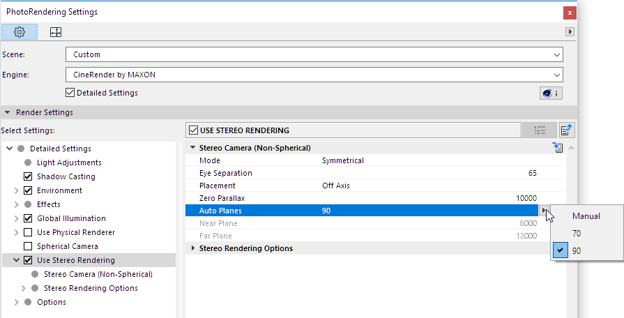This screenshot has width=624, height=318.
Task: Collapse the Render Settings panel header
Action: [8, 112]
